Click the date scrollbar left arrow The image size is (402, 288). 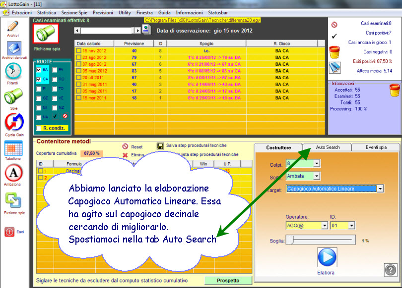click(x=77, y=31)
